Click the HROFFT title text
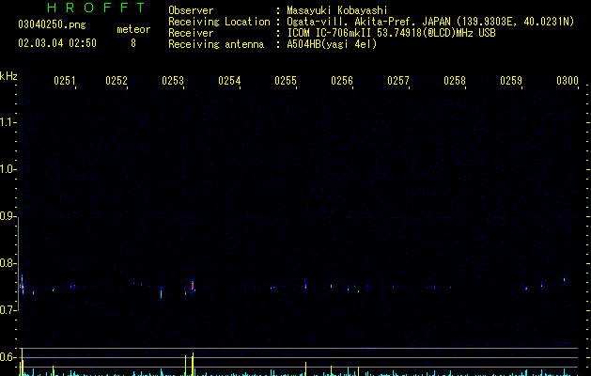This screenshot has height=376, width=591. (x=97, y=8)
